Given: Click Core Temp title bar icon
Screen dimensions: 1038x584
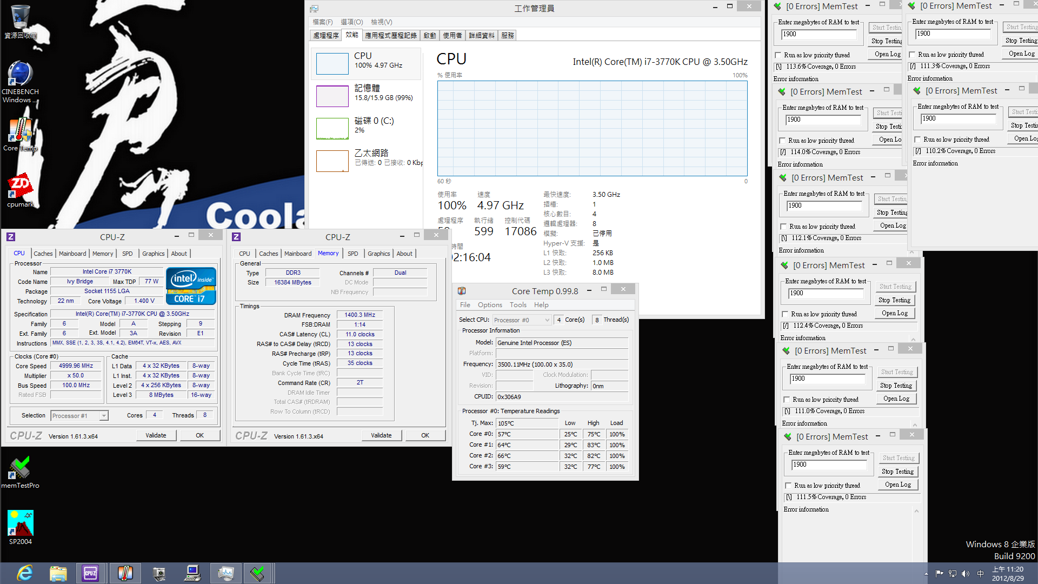Looking at the screenshot, I should pos(462,291).
